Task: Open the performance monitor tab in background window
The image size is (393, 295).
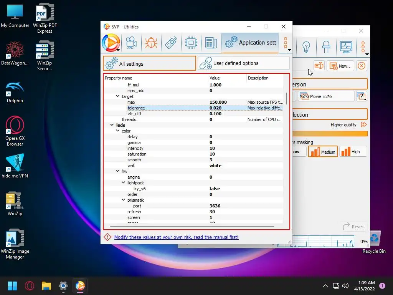Action: pos(346,47)
